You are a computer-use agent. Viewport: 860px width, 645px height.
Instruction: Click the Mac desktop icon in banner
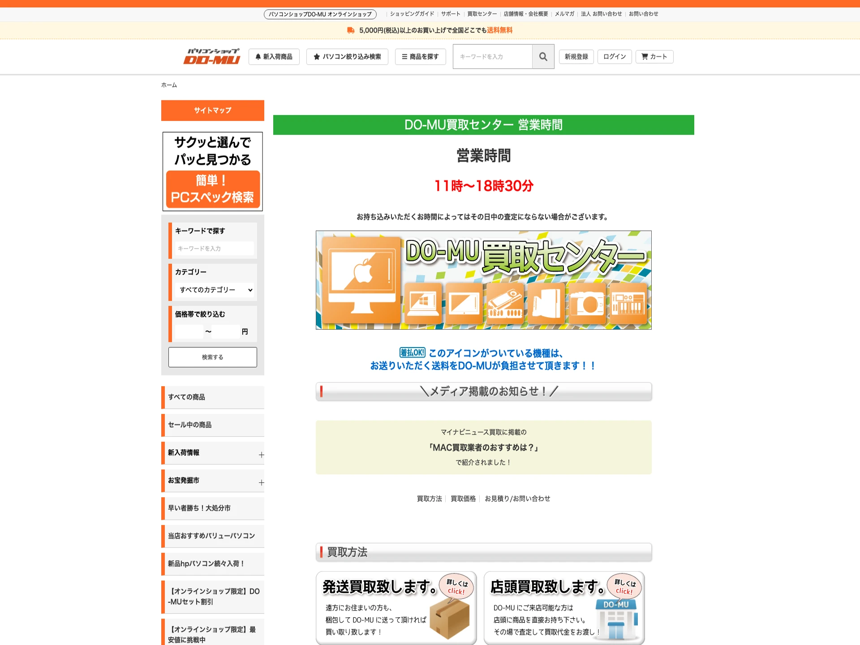[361, 280]
